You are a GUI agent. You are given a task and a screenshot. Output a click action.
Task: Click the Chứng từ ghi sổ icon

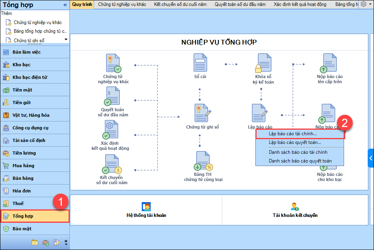pos(203,113)
